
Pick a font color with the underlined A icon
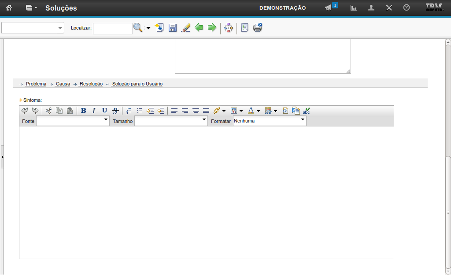coord(251,111)
